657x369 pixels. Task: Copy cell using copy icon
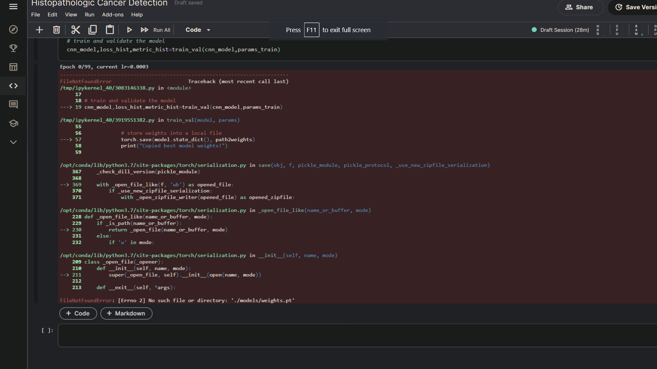pyautogui.click(x=92, y=30)
